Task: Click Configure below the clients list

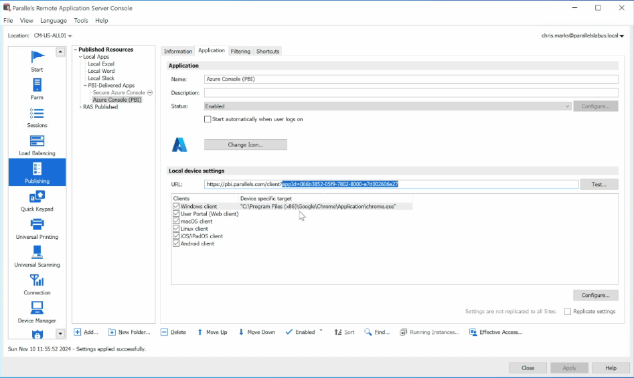Action: tap(596, 295)
